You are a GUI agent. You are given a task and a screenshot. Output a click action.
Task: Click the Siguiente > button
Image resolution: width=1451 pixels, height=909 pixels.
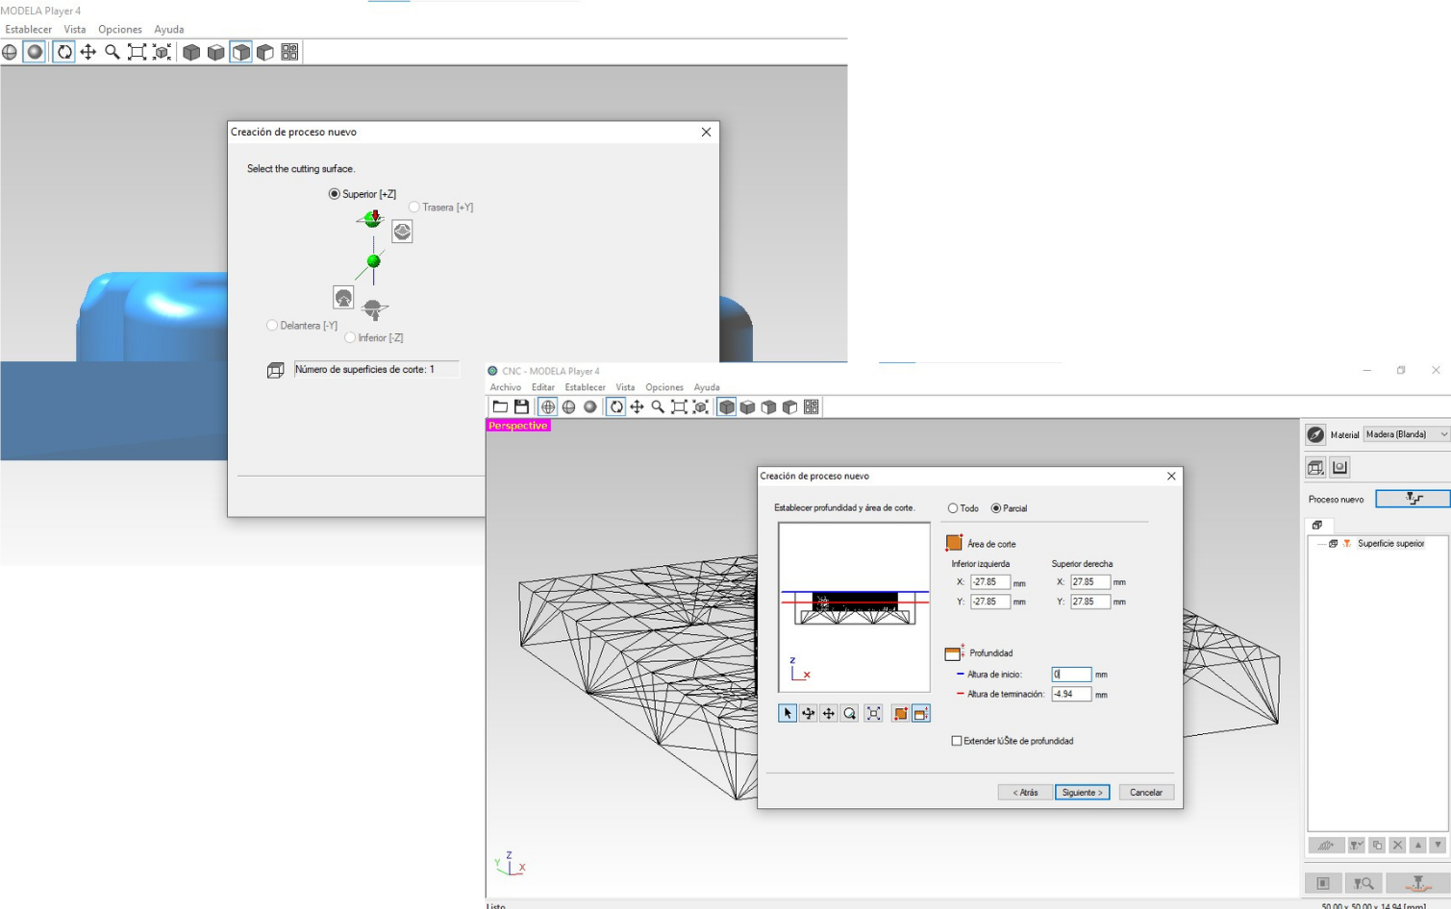click(1082, 793)
